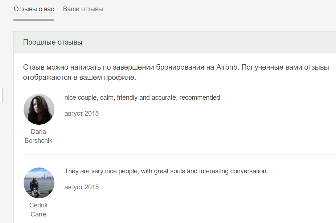Click the word "recommended" in Daria's review

coord(200,98)
